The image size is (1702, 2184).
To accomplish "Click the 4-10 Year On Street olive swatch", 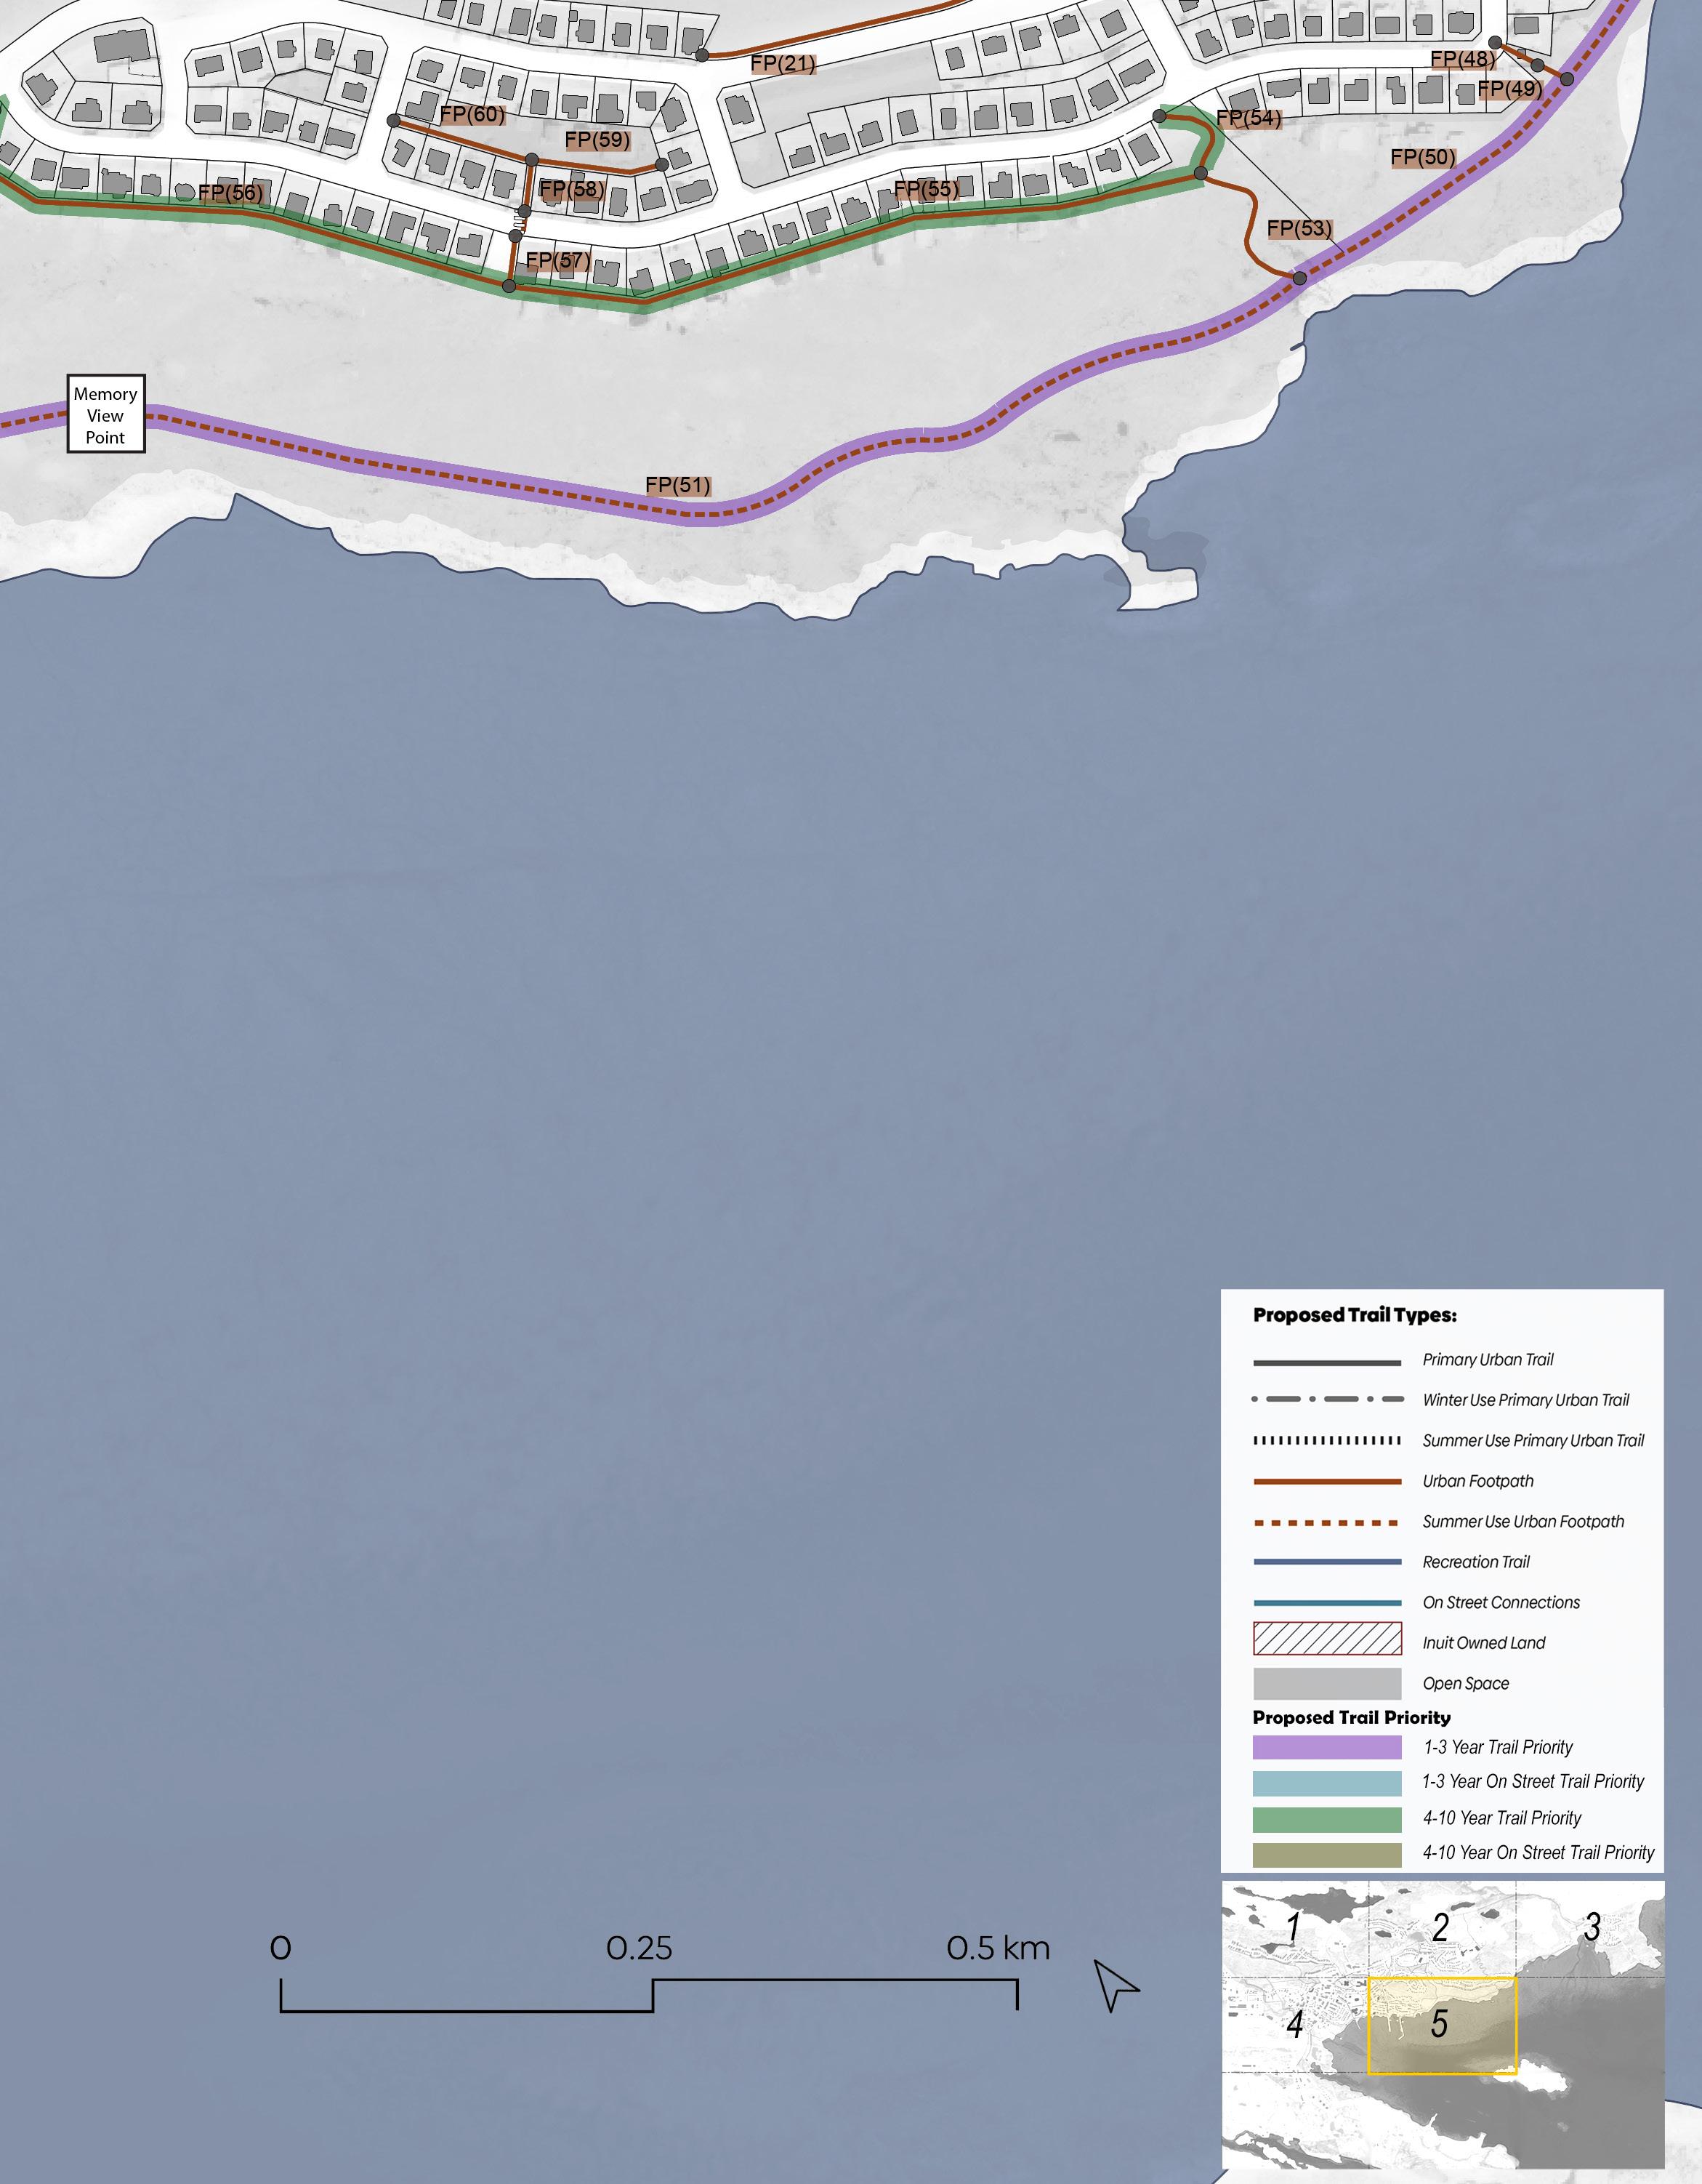I will point(1326,1854).
